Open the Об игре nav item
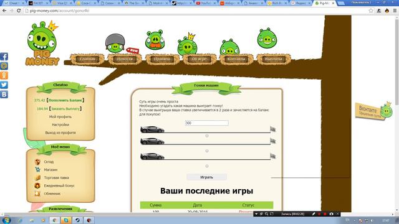The width and height of the screenshot is (399, 224). 199,59
